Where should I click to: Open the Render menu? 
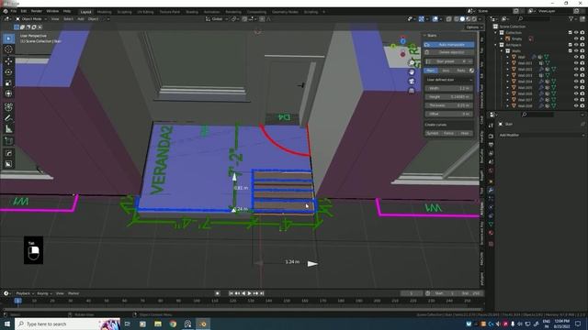click(x=37, y=12)
